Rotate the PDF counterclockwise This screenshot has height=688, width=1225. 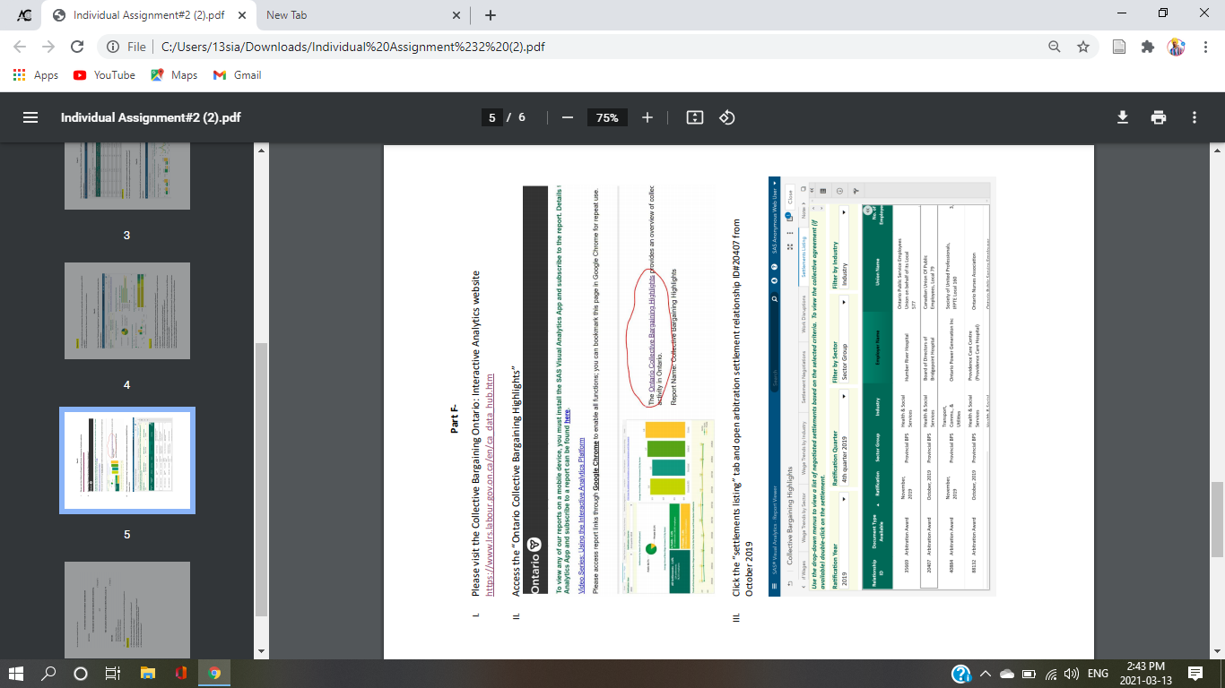click(x=727, y=117)
